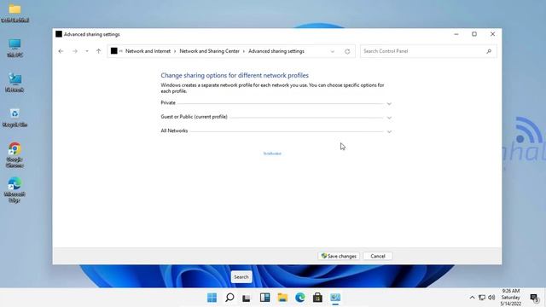Select the folder icon on desktop
The image size is (546, 307).
[15, 14]
